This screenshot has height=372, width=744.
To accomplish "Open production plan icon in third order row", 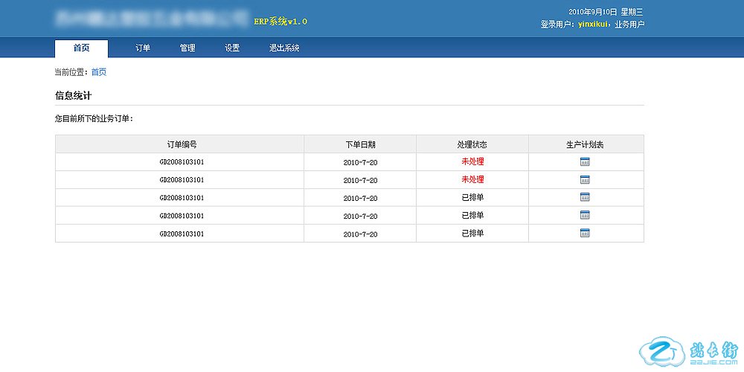I will [x=585, y=197].
